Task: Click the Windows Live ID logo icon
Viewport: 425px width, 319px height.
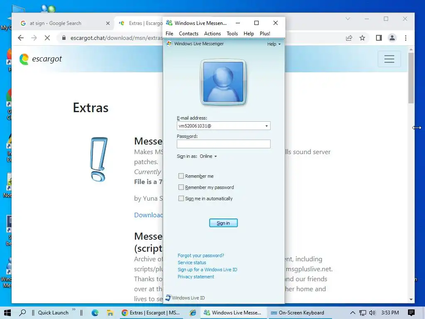Action: click(x=168, y=297)
